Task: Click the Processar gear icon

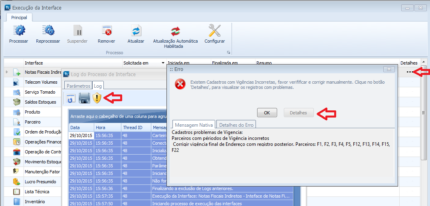Action: pos(19,31)
